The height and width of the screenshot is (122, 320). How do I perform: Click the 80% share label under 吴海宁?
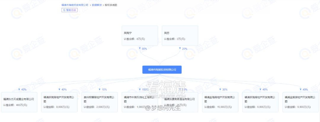click(x=144, y=49)
